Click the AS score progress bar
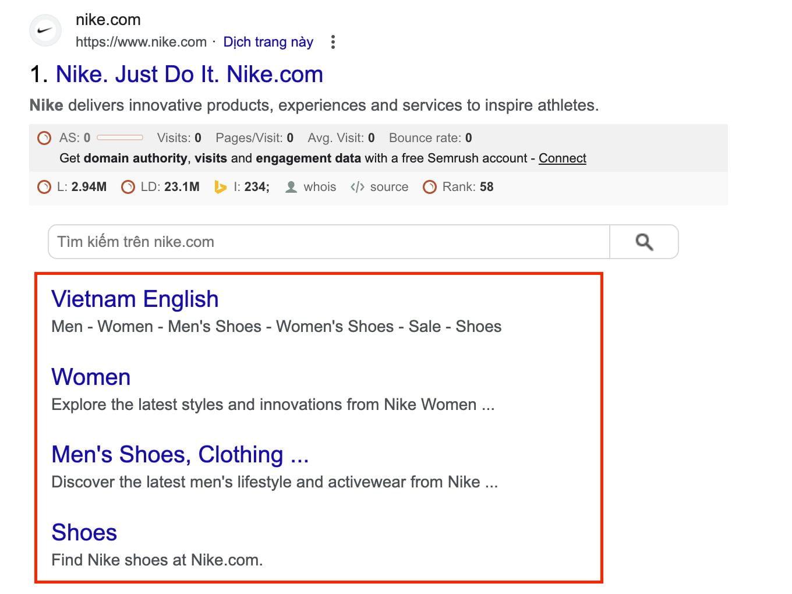The image size is (792, 594). (120, 138)
